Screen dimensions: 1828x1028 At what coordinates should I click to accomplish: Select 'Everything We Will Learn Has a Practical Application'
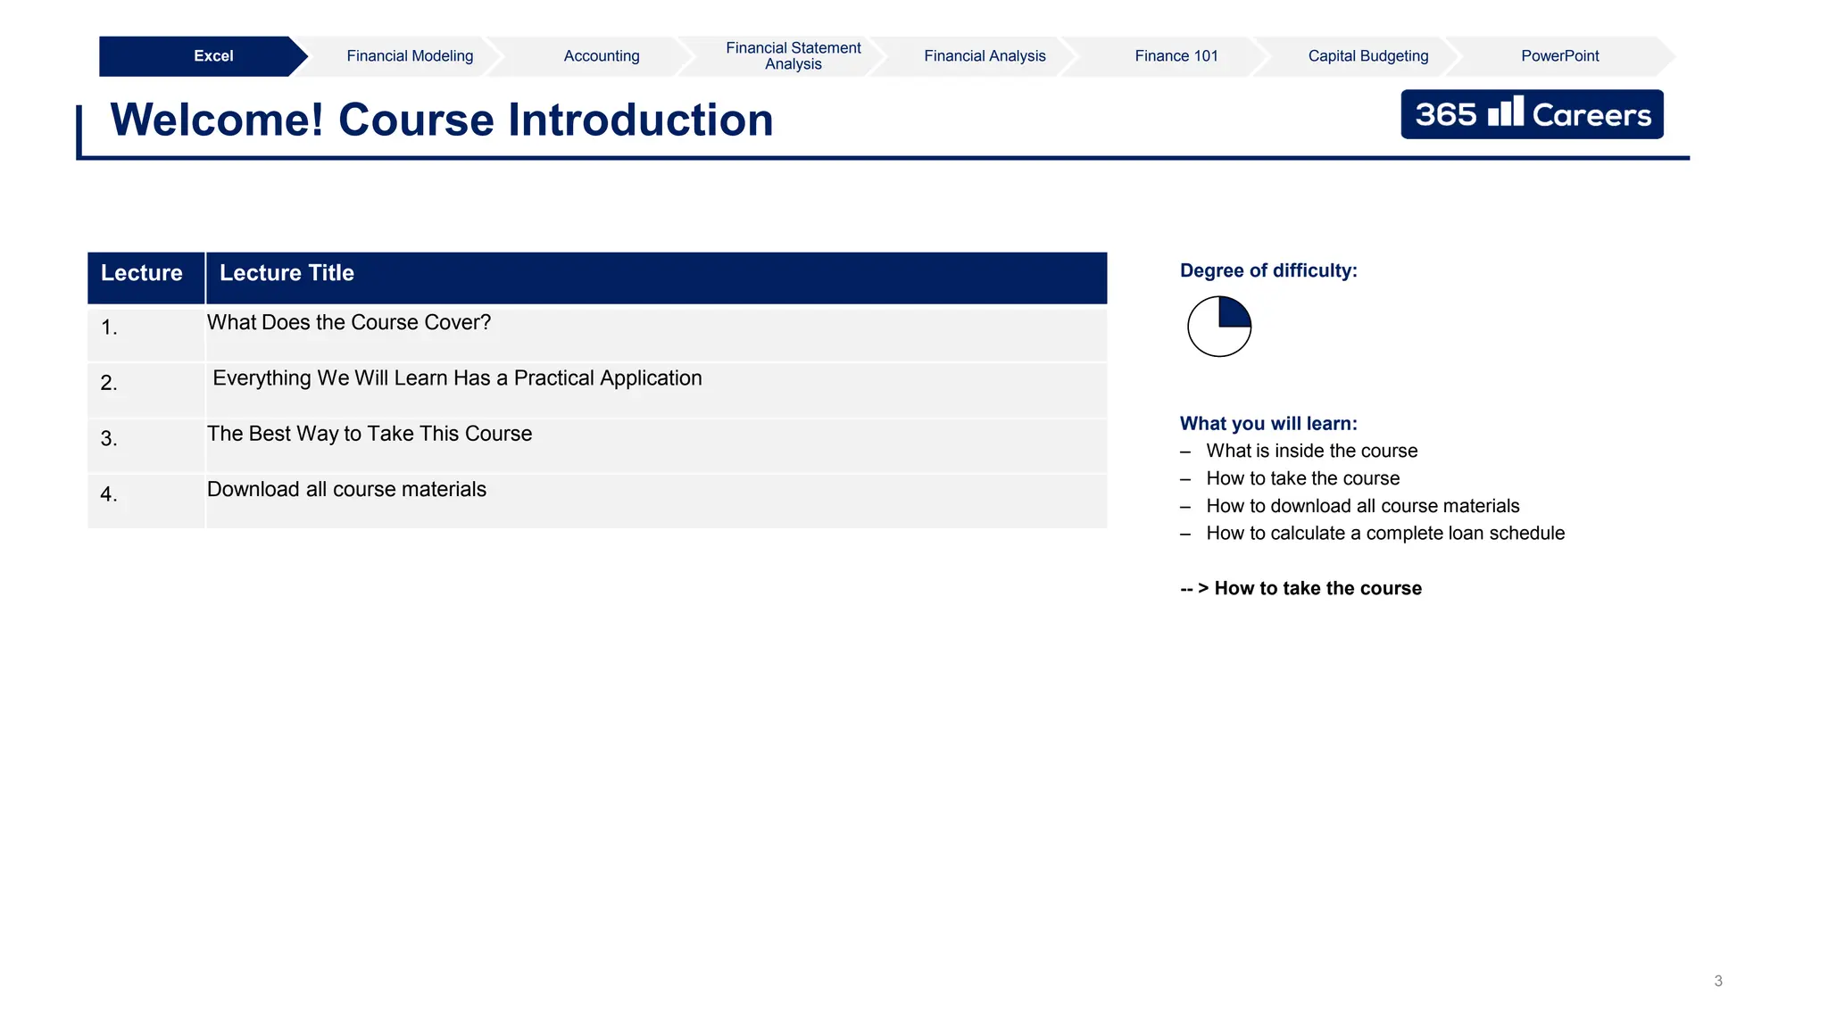(457, 378)
